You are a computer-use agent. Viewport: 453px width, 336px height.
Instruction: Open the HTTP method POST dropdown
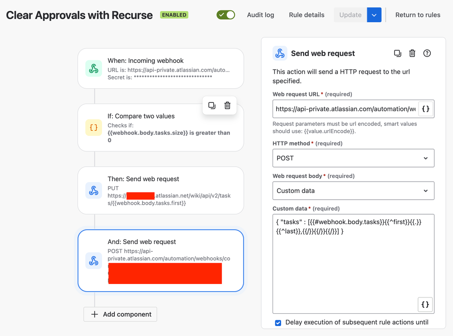353,158
